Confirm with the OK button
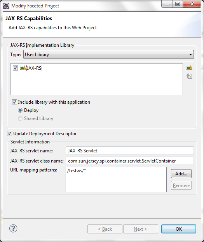 pyautogui.click(x=179, y=229)
